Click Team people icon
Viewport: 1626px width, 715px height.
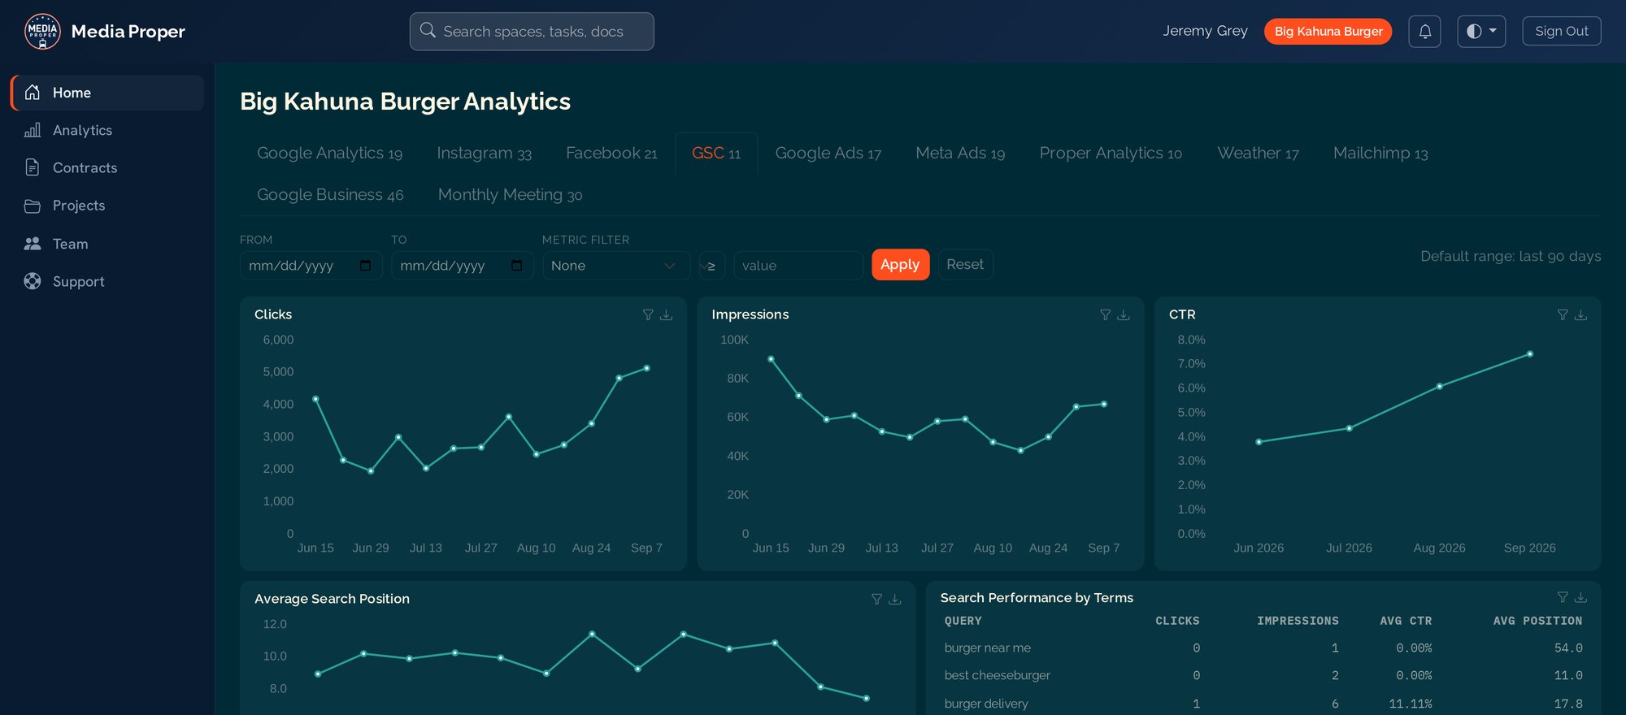[x=33, y=244]
